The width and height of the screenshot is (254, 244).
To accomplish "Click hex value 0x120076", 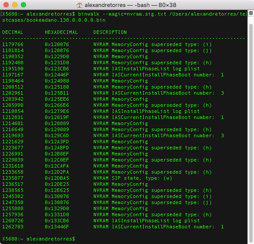I will click(x=57, y=44).
